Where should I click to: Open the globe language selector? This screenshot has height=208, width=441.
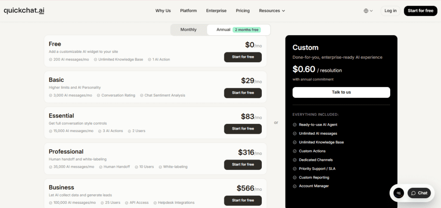tap(368, 11)
